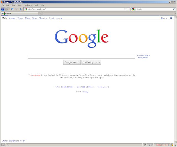Open the History menu
This screenshot has height=147, width=177.
(20, 5)
